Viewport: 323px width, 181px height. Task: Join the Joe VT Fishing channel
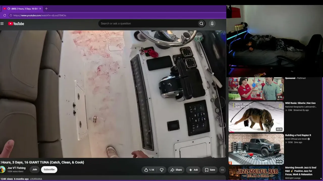(x=35, y=169)
